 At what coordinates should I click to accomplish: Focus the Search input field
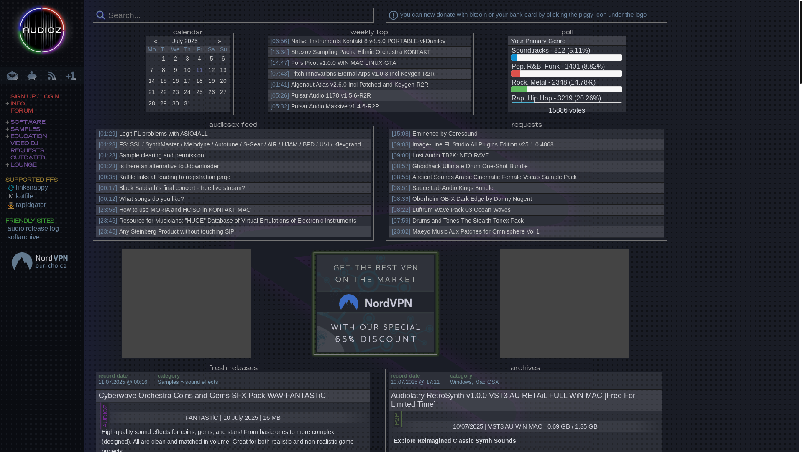233,15
